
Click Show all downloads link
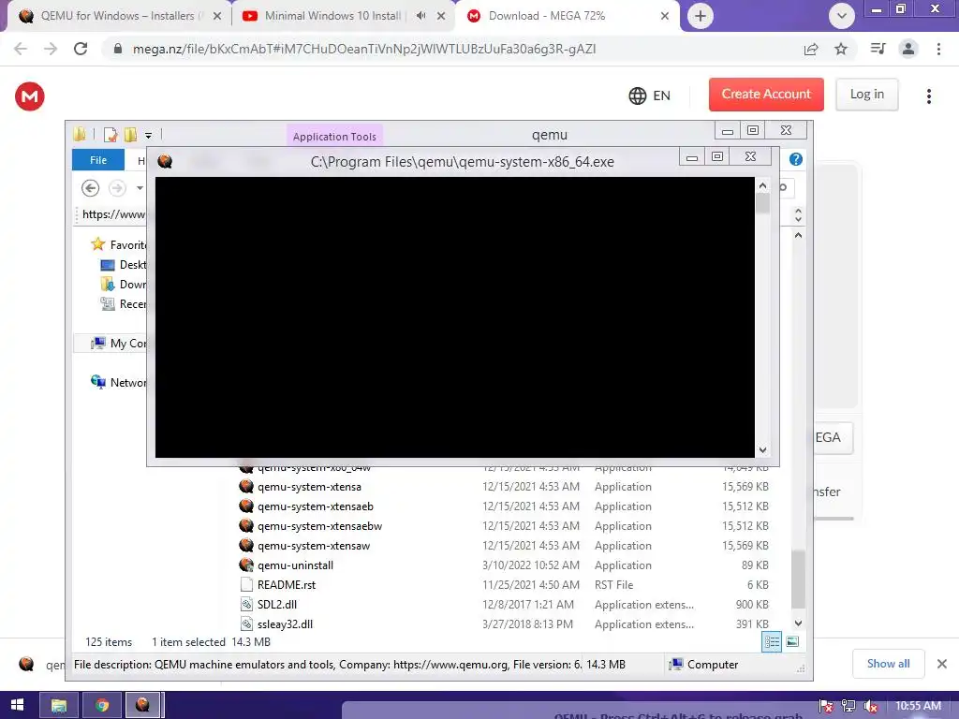click(888, 664)
